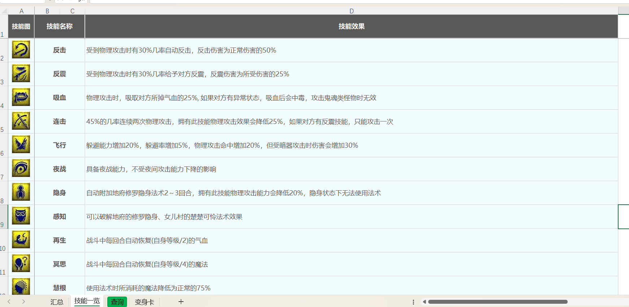Screen dimensions: 629x307
Task: Click the 冥思 skill icon
Action: (x=21, y=264)
